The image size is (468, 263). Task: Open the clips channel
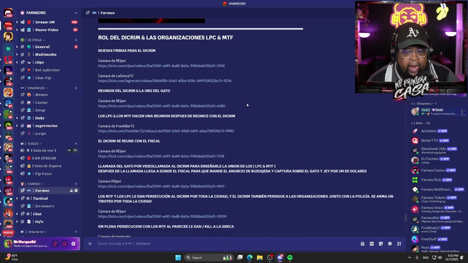pos(49,62)
